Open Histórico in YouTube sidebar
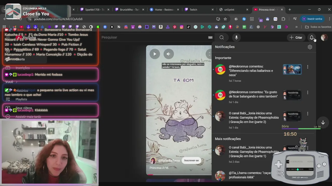332x186 pixels. point(22,91)
